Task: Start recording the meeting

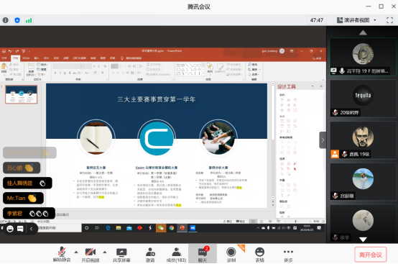Action: click(231, 255)
